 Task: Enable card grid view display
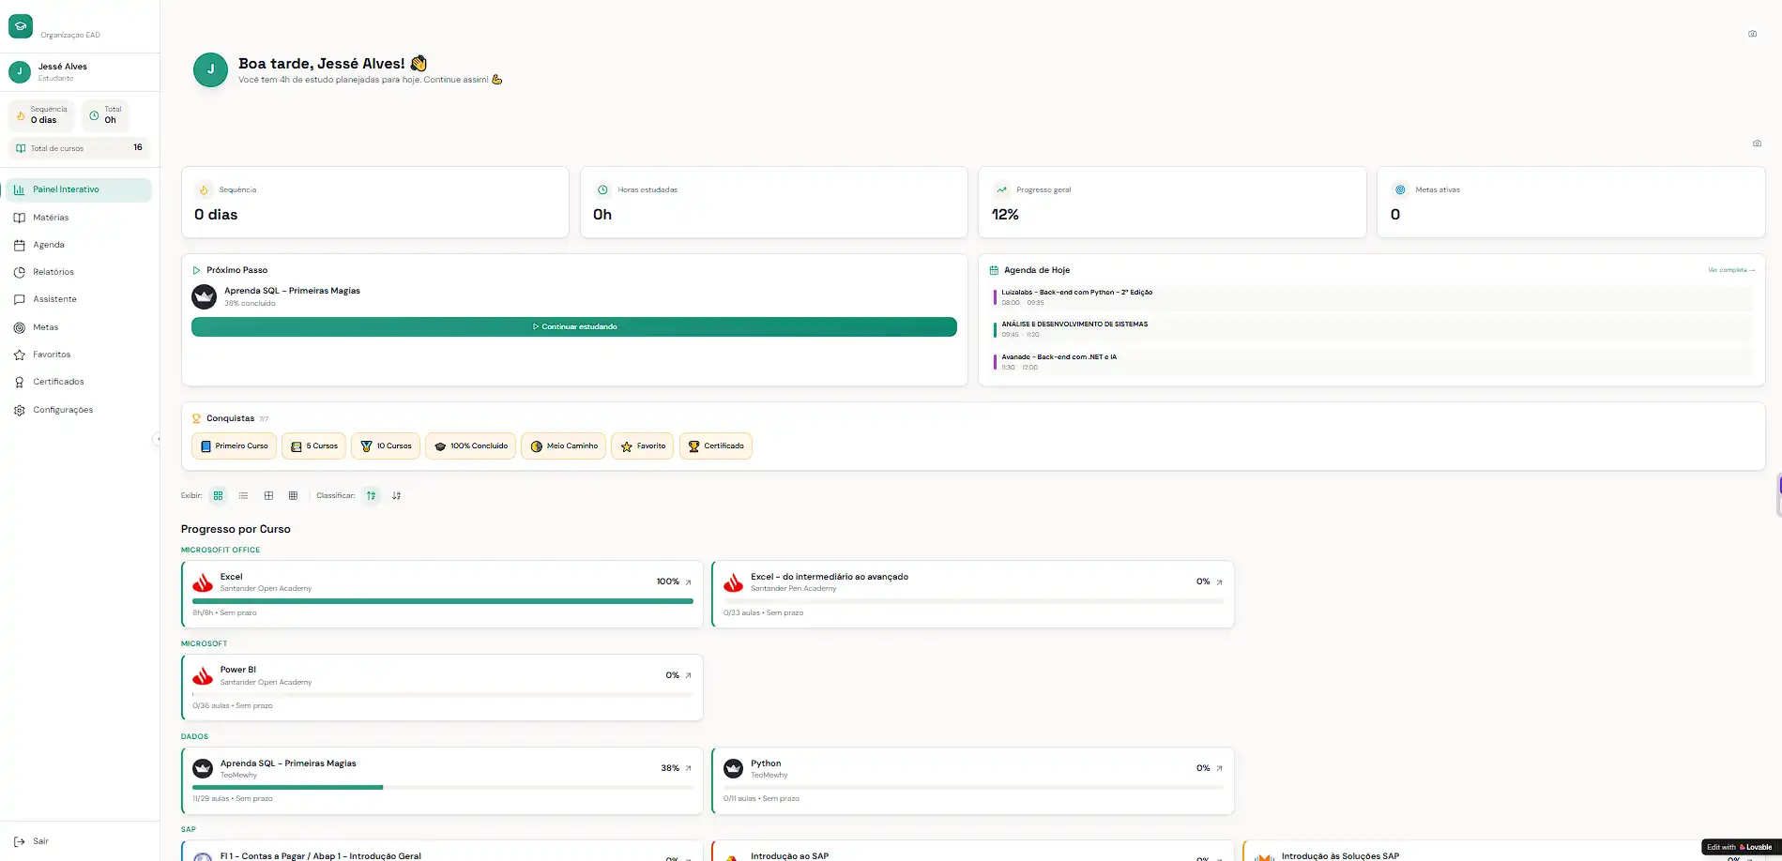pyautogui.click(x=219, y=495)
